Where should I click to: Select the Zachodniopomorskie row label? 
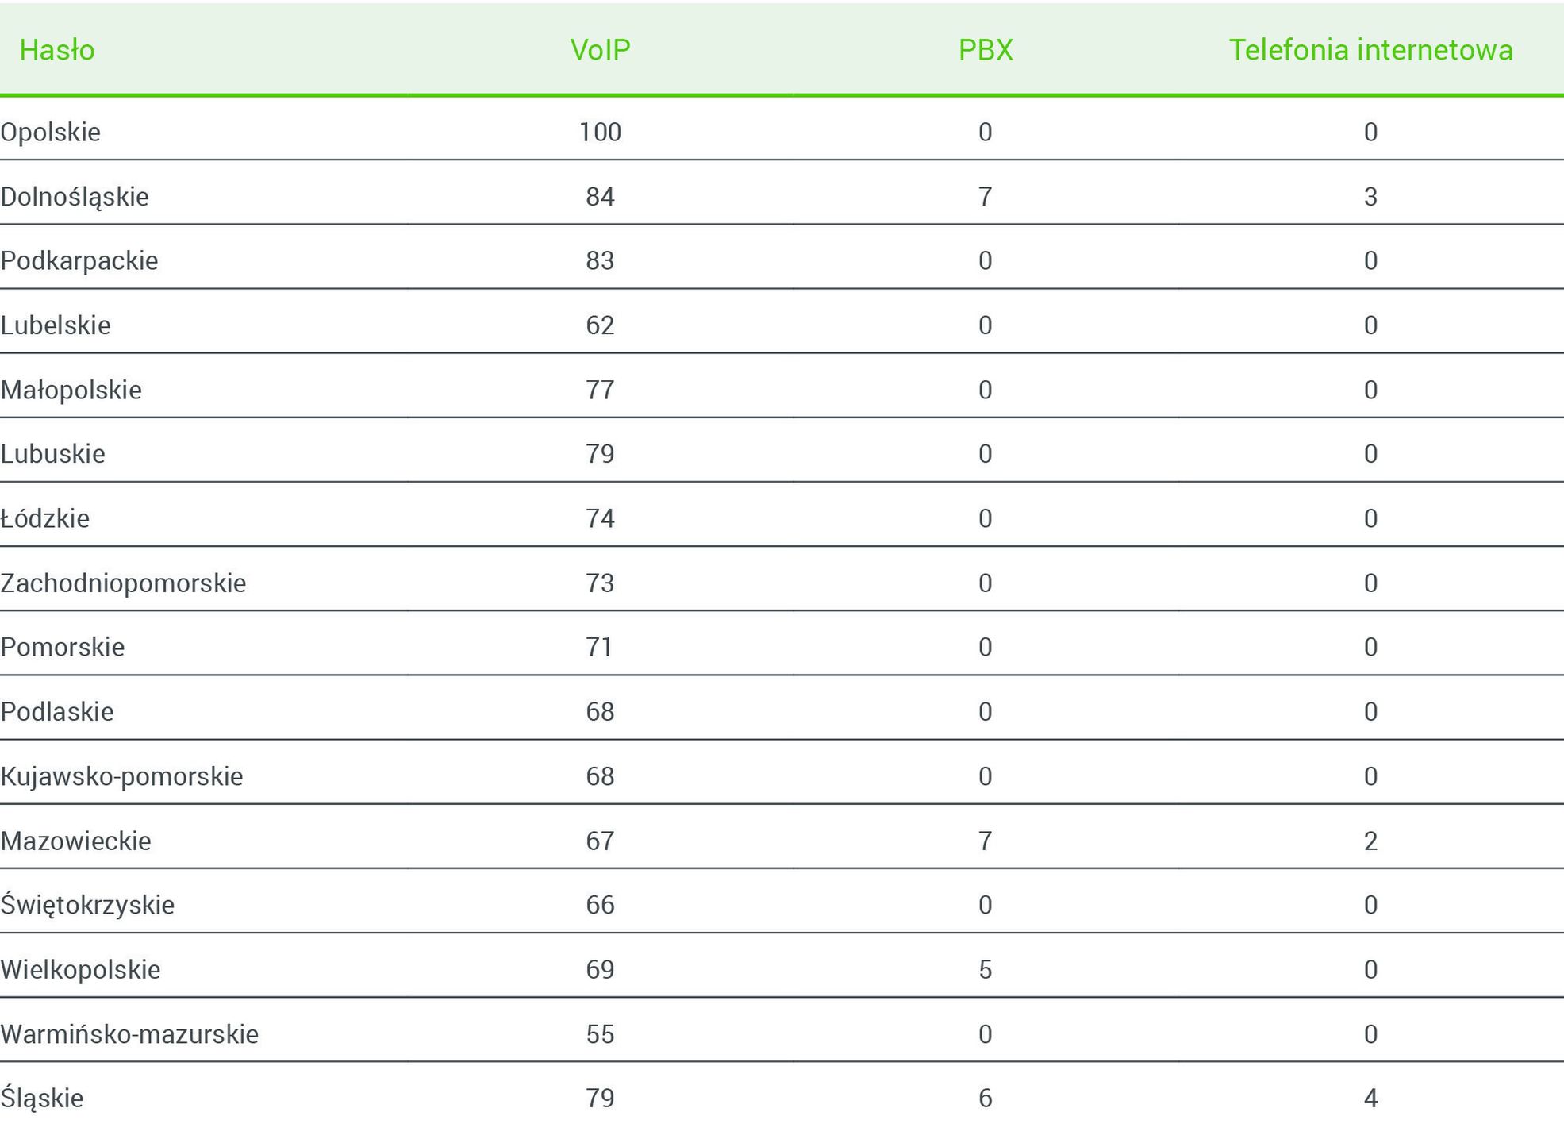tap(124, 583)
